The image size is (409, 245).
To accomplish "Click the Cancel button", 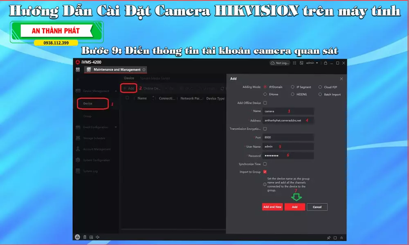I will tap(317, 207).
